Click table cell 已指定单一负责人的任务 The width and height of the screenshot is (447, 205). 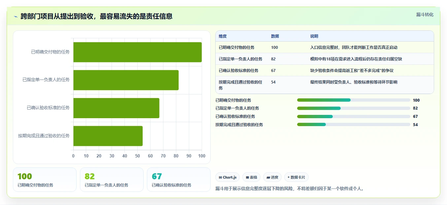pyautogui.click(x=240, y=59)
